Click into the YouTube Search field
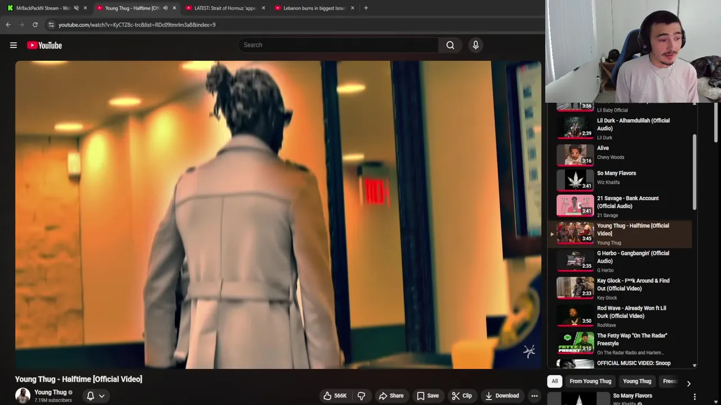The width and height of the screenshot is (721, 405). pos(338,45)
